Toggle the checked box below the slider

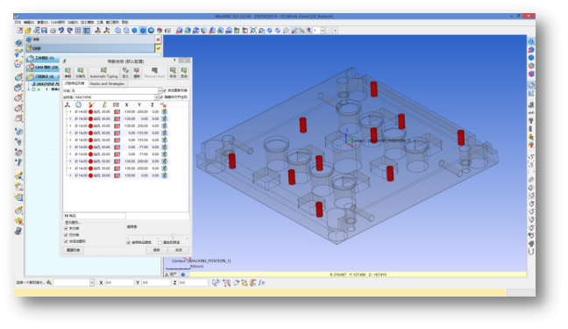tap(128, 242)
